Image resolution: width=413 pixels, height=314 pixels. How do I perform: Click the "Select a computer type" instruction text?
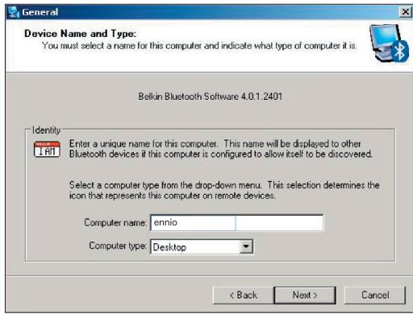224,190
